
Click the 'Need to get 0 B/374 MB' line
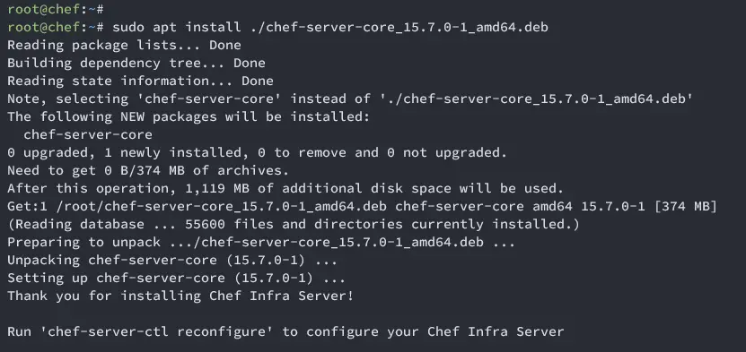(148, 170)
